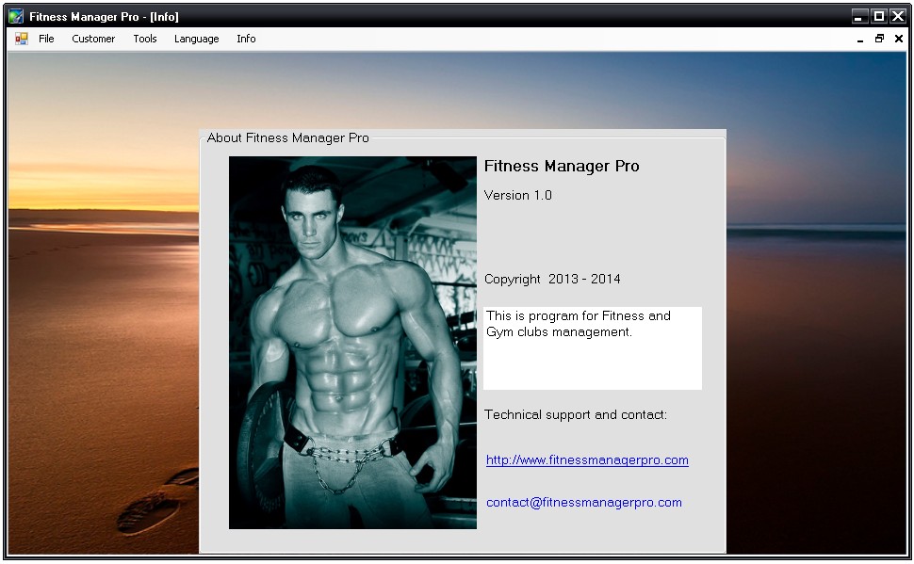Click the 'Technical support and contact:' label

(576, 415)
